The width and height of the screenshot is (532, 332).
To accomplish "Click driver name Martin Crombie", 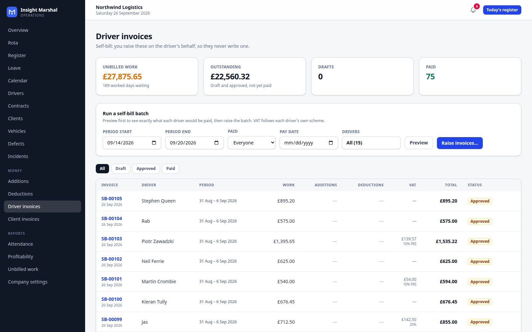I will tap(159, 282).
